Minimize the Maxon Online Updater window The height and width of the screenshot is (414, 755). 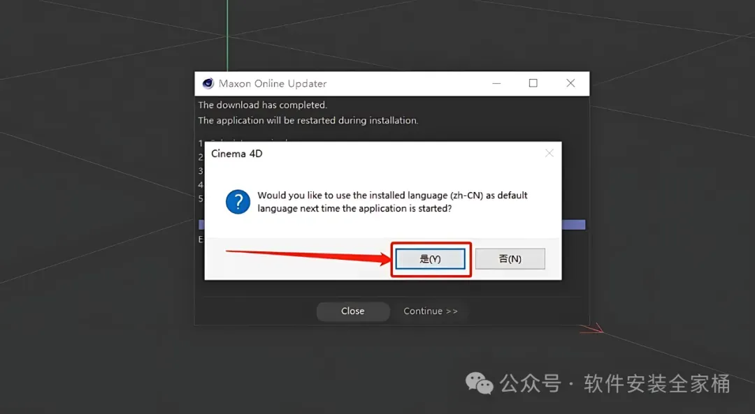496,83
